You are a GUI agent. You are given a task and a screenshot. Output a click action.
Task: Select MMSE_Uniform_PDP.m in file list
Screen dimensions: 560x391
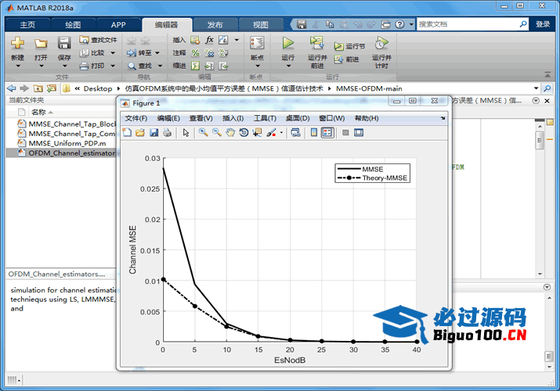(x=67, y=143)
